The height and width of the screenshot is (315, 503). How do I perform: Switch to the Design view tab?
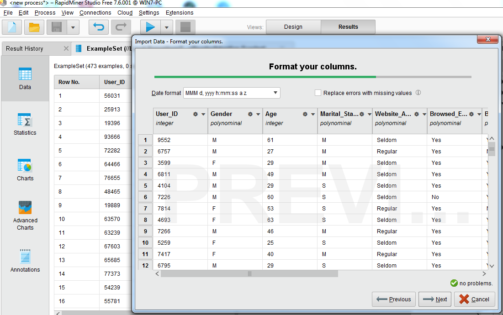[x=293, y=27]
